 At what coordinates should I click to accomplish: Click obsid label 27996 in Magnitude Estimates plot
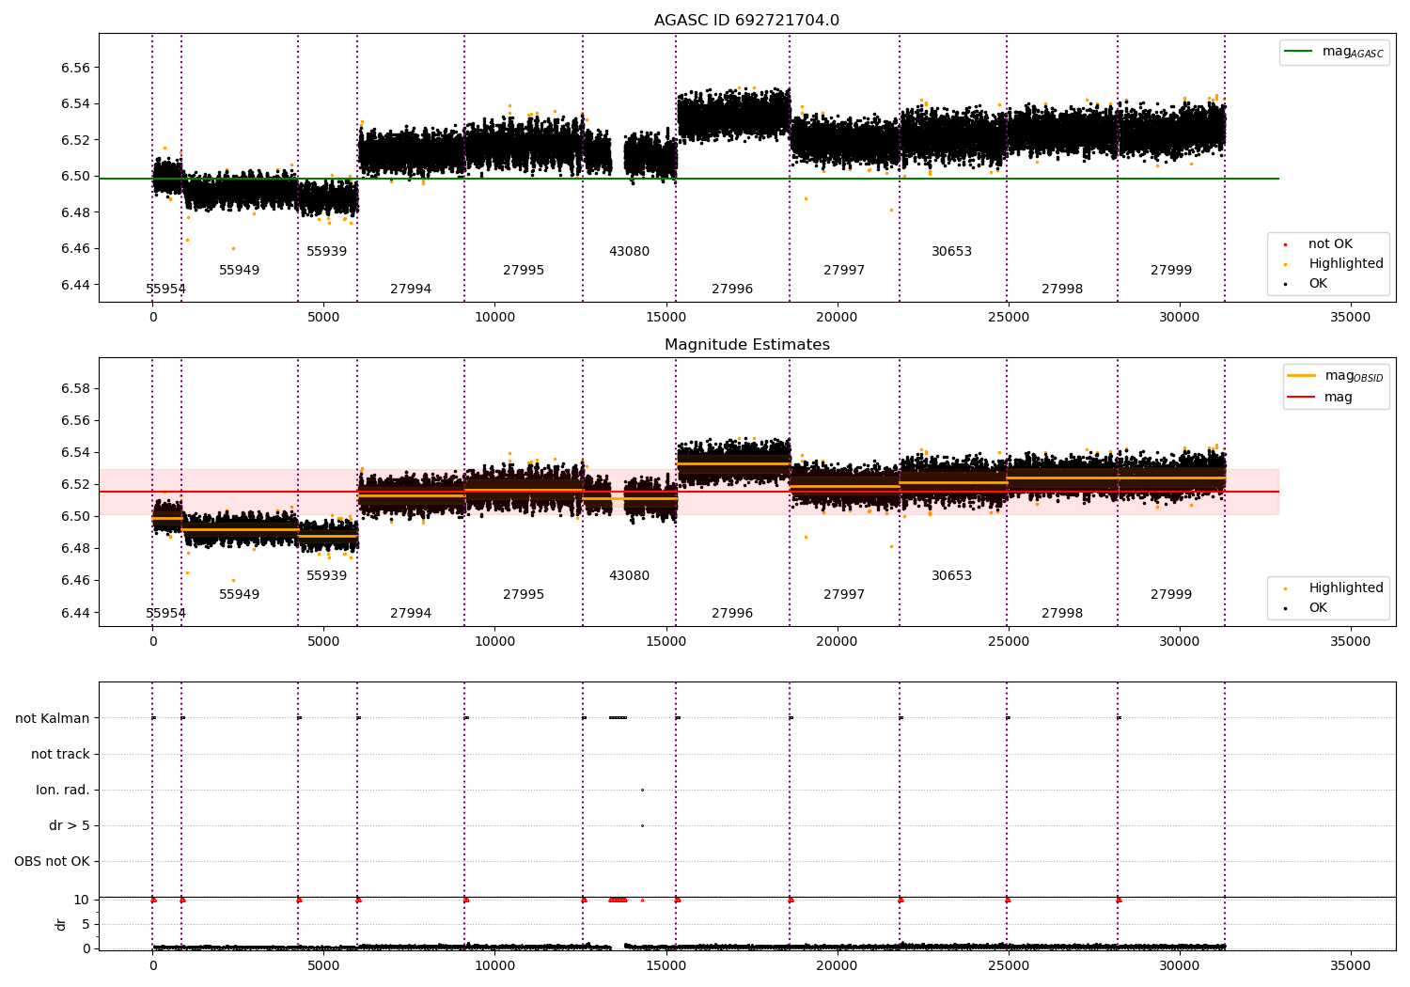(x=732, y=614)
